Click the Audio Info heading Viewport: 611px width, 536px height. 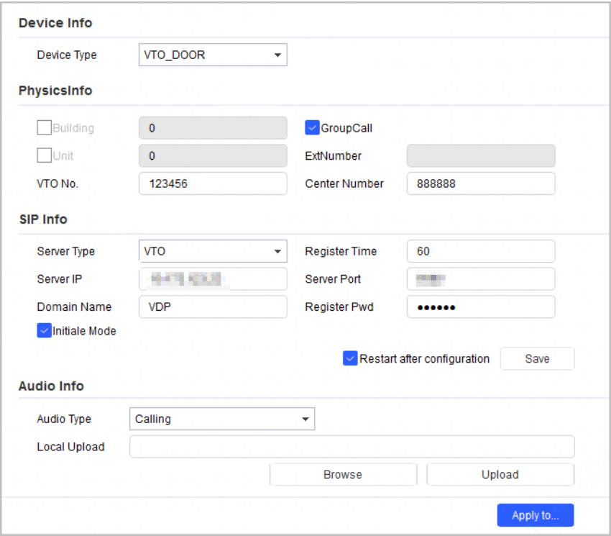[x=51, y=386]
